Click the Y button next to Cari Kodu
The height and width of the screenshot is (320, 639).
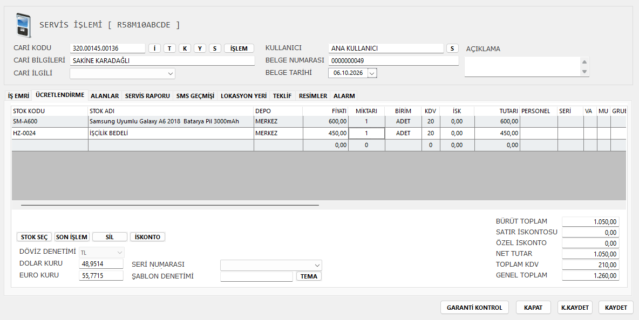point(200,48)
